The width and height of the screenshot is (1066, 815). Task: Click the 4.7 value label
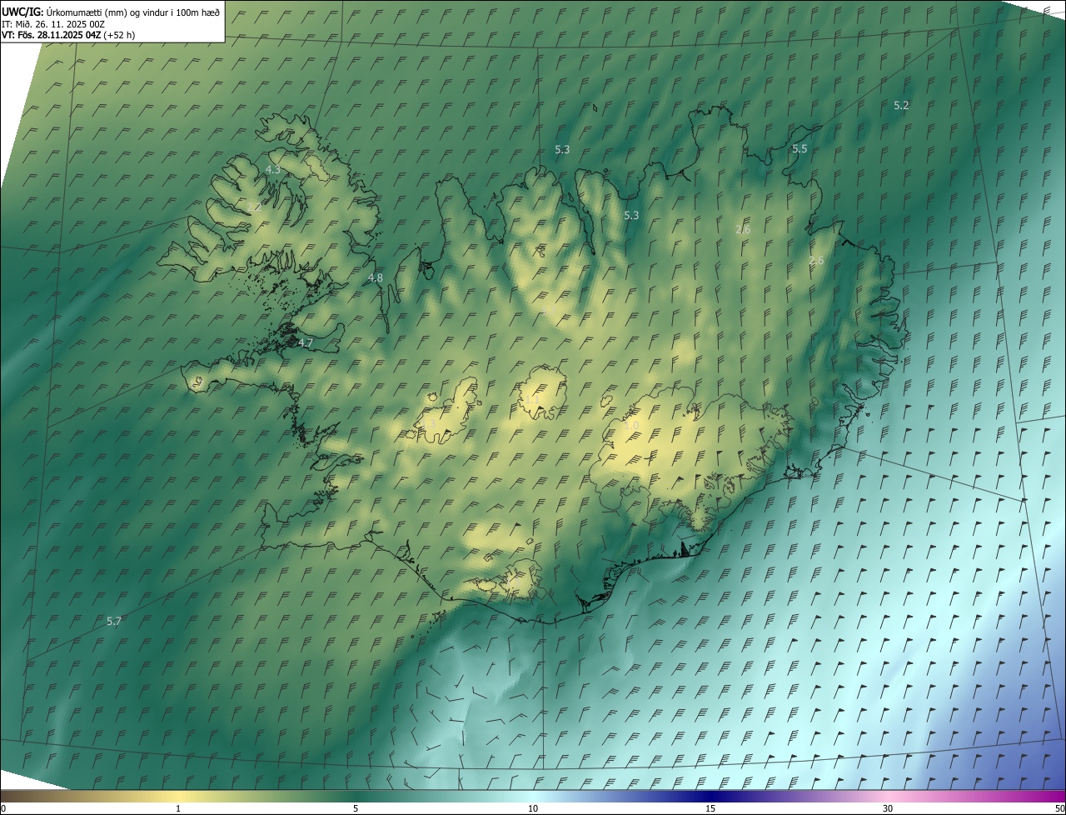coord(306,342)
